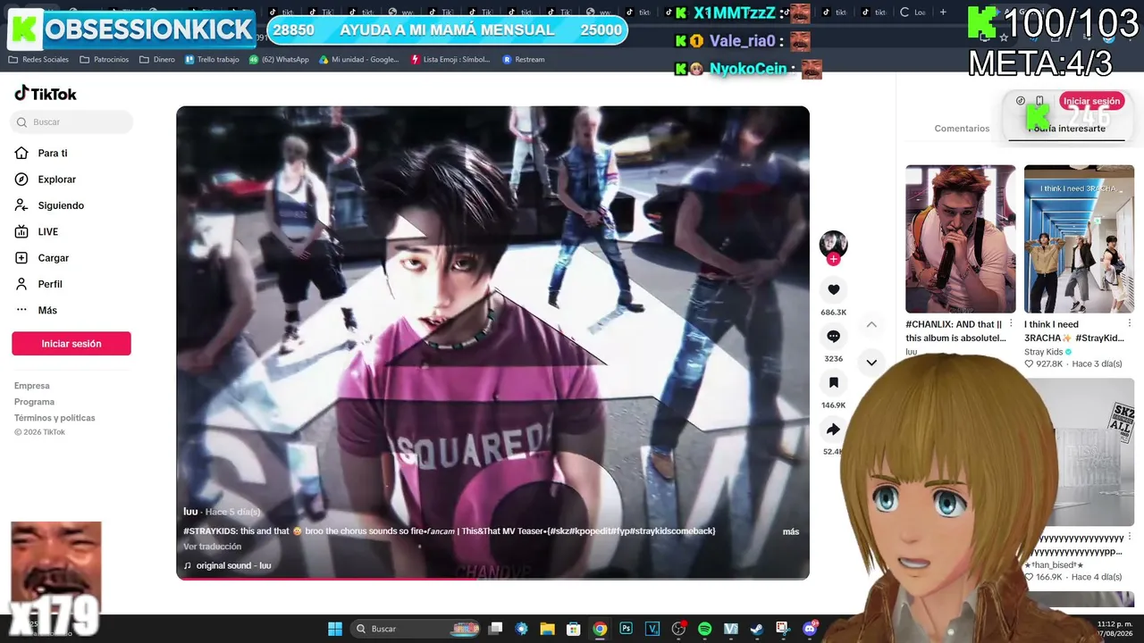Image resolution: width=1144 pixels, height=643 pixels.
Task: Switch to Google Chrome on the taskbar
Action: (600, 629)
